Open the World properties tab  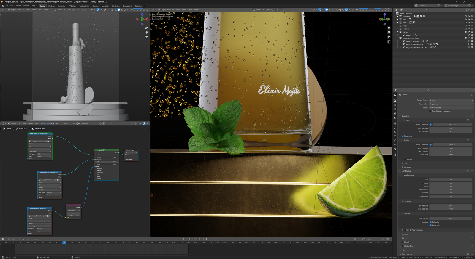click(x=395, y=118)
